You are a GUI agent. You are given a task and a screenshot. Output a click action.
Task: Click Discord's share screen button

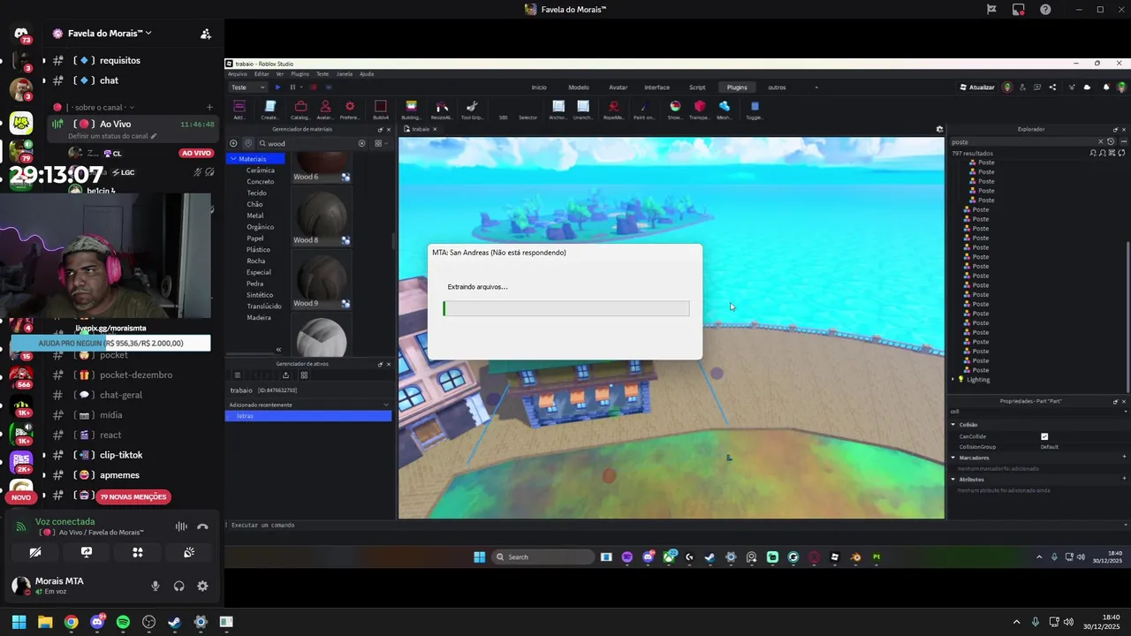(x=87, y=552)
